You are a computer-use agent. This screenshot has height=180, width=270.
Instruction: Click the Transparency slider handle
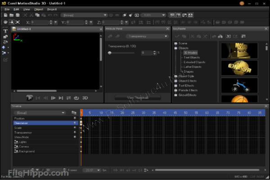tap(109, 53)
